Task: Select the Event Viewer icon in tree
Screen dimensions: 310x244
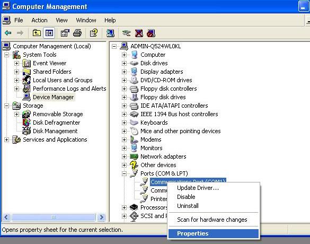Action: pos(26,63)
